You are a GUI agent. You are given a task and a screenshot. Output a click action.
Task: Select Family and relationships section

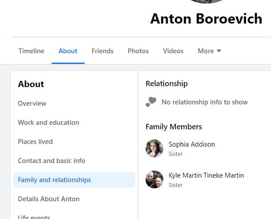74,179
